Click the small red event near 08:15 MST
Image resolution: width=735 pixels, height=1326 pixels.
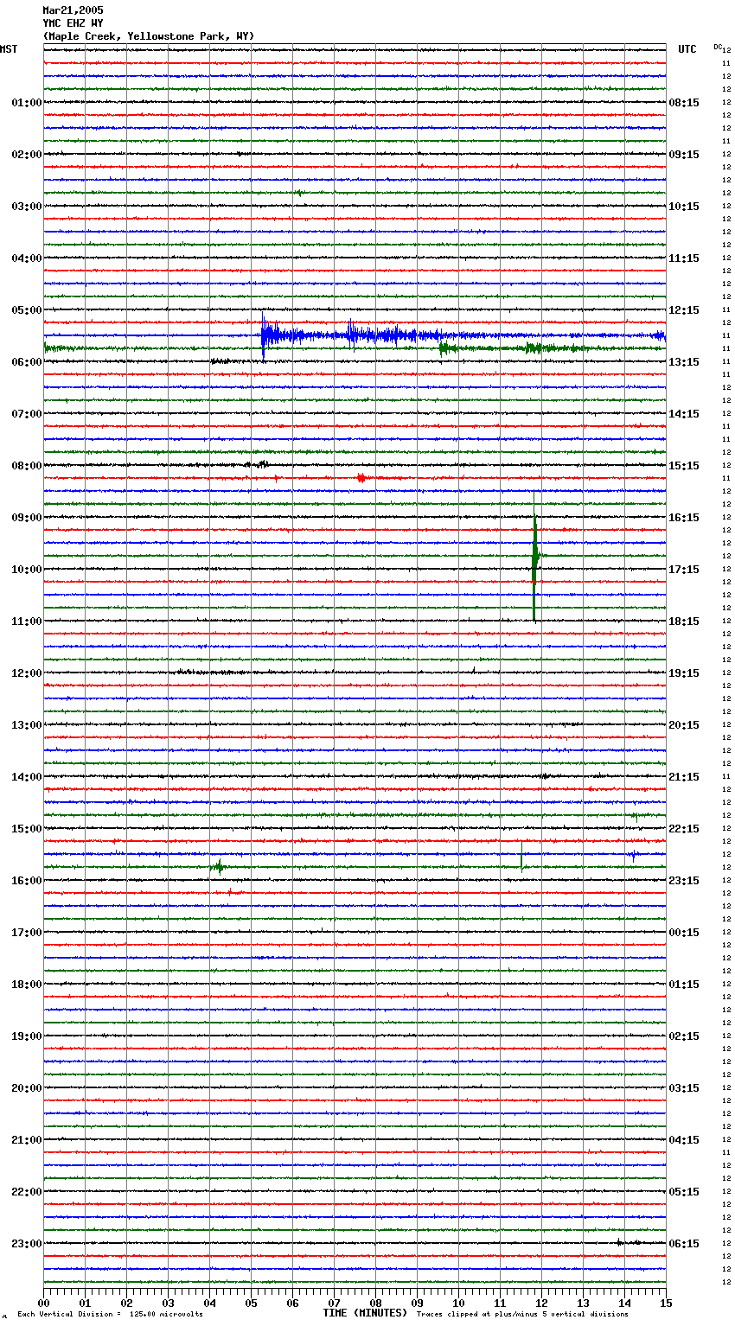(361, 478)
